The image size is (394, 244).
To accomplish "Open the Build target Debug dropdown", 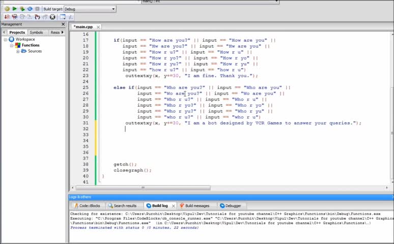I will 90,9.
